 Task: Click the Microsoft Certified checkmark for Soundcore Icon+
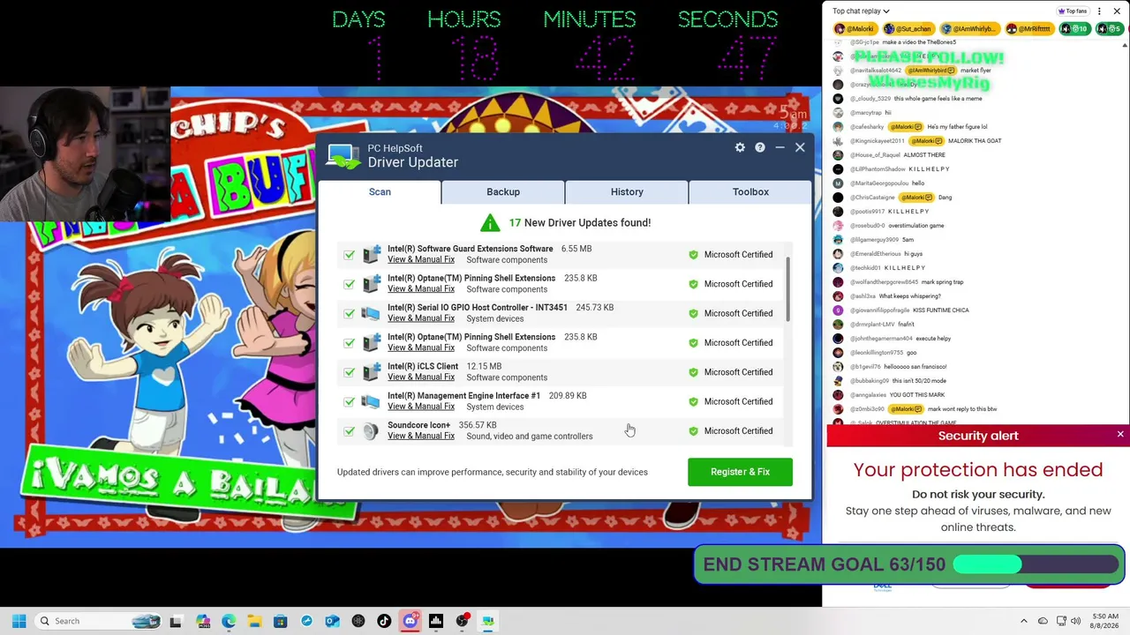[x=693, y=431]
